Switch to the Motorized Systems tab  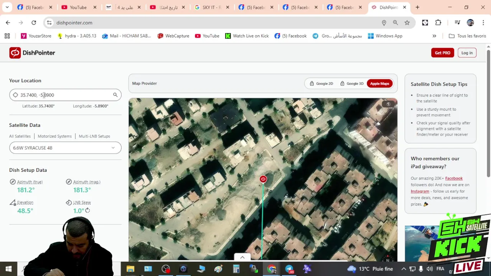pos(54,136)
